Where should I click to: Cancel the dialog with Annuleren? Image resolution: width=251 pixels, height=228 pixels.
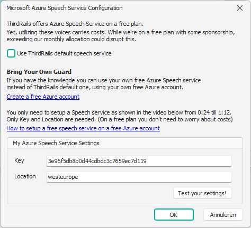[x=223, y=215]
